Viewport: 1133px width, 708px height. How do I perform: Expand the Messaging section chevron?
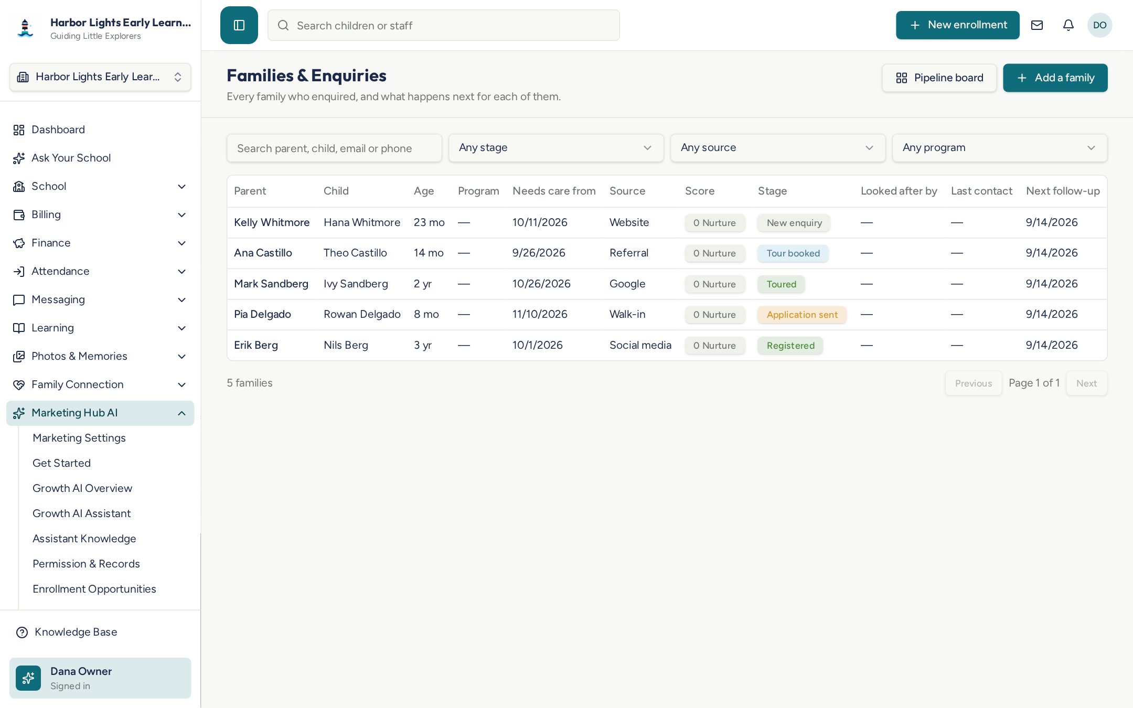pos(181,299)
